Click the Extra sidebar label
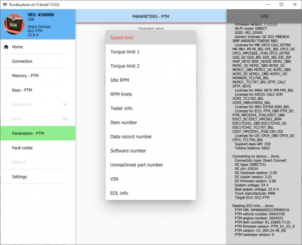302x245 pixels. click(17, 119)
